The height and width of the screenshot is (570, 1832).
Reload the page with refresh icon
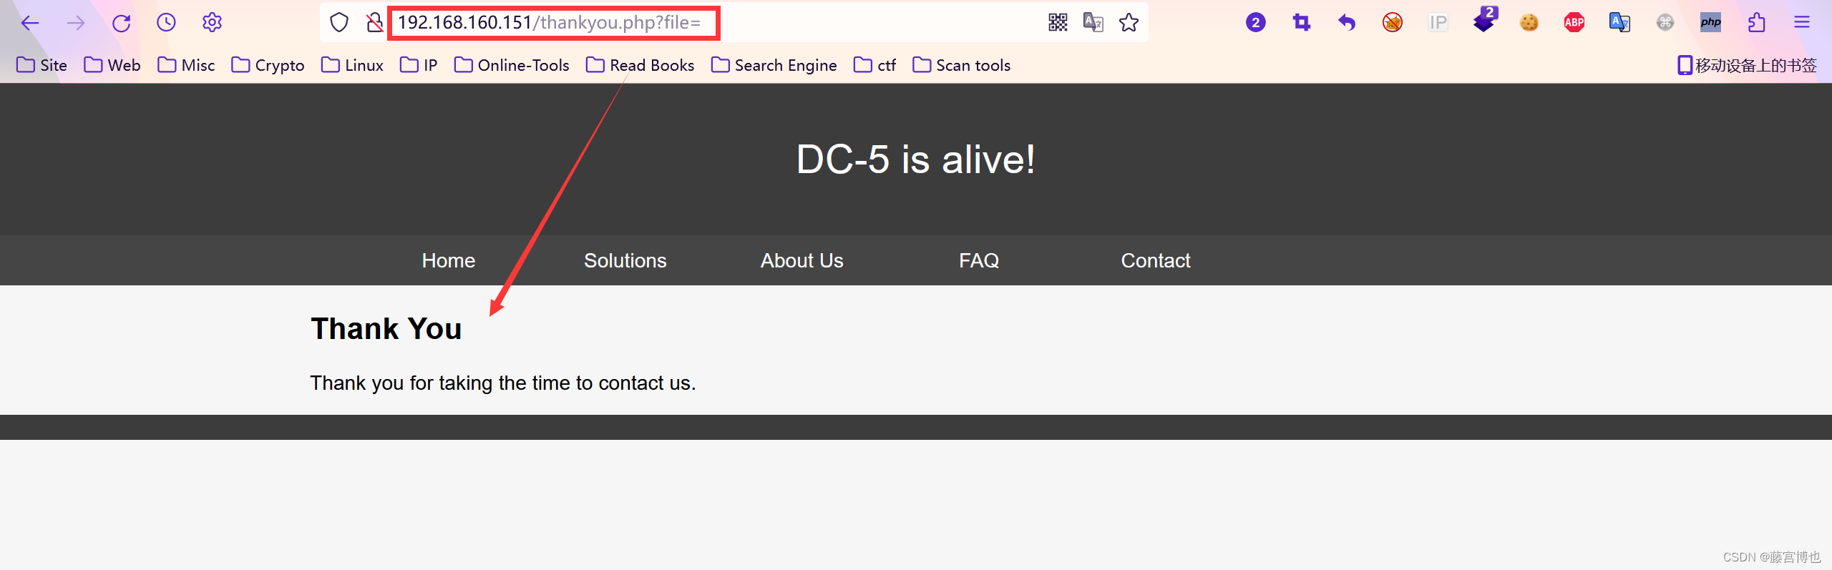coord(121,23)
